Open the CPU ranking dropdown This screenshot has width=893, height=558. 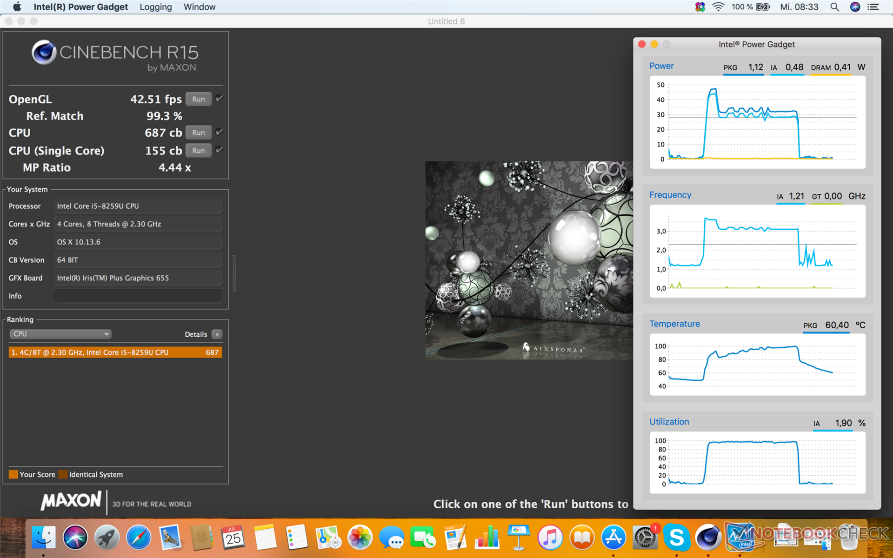(60, 334)
